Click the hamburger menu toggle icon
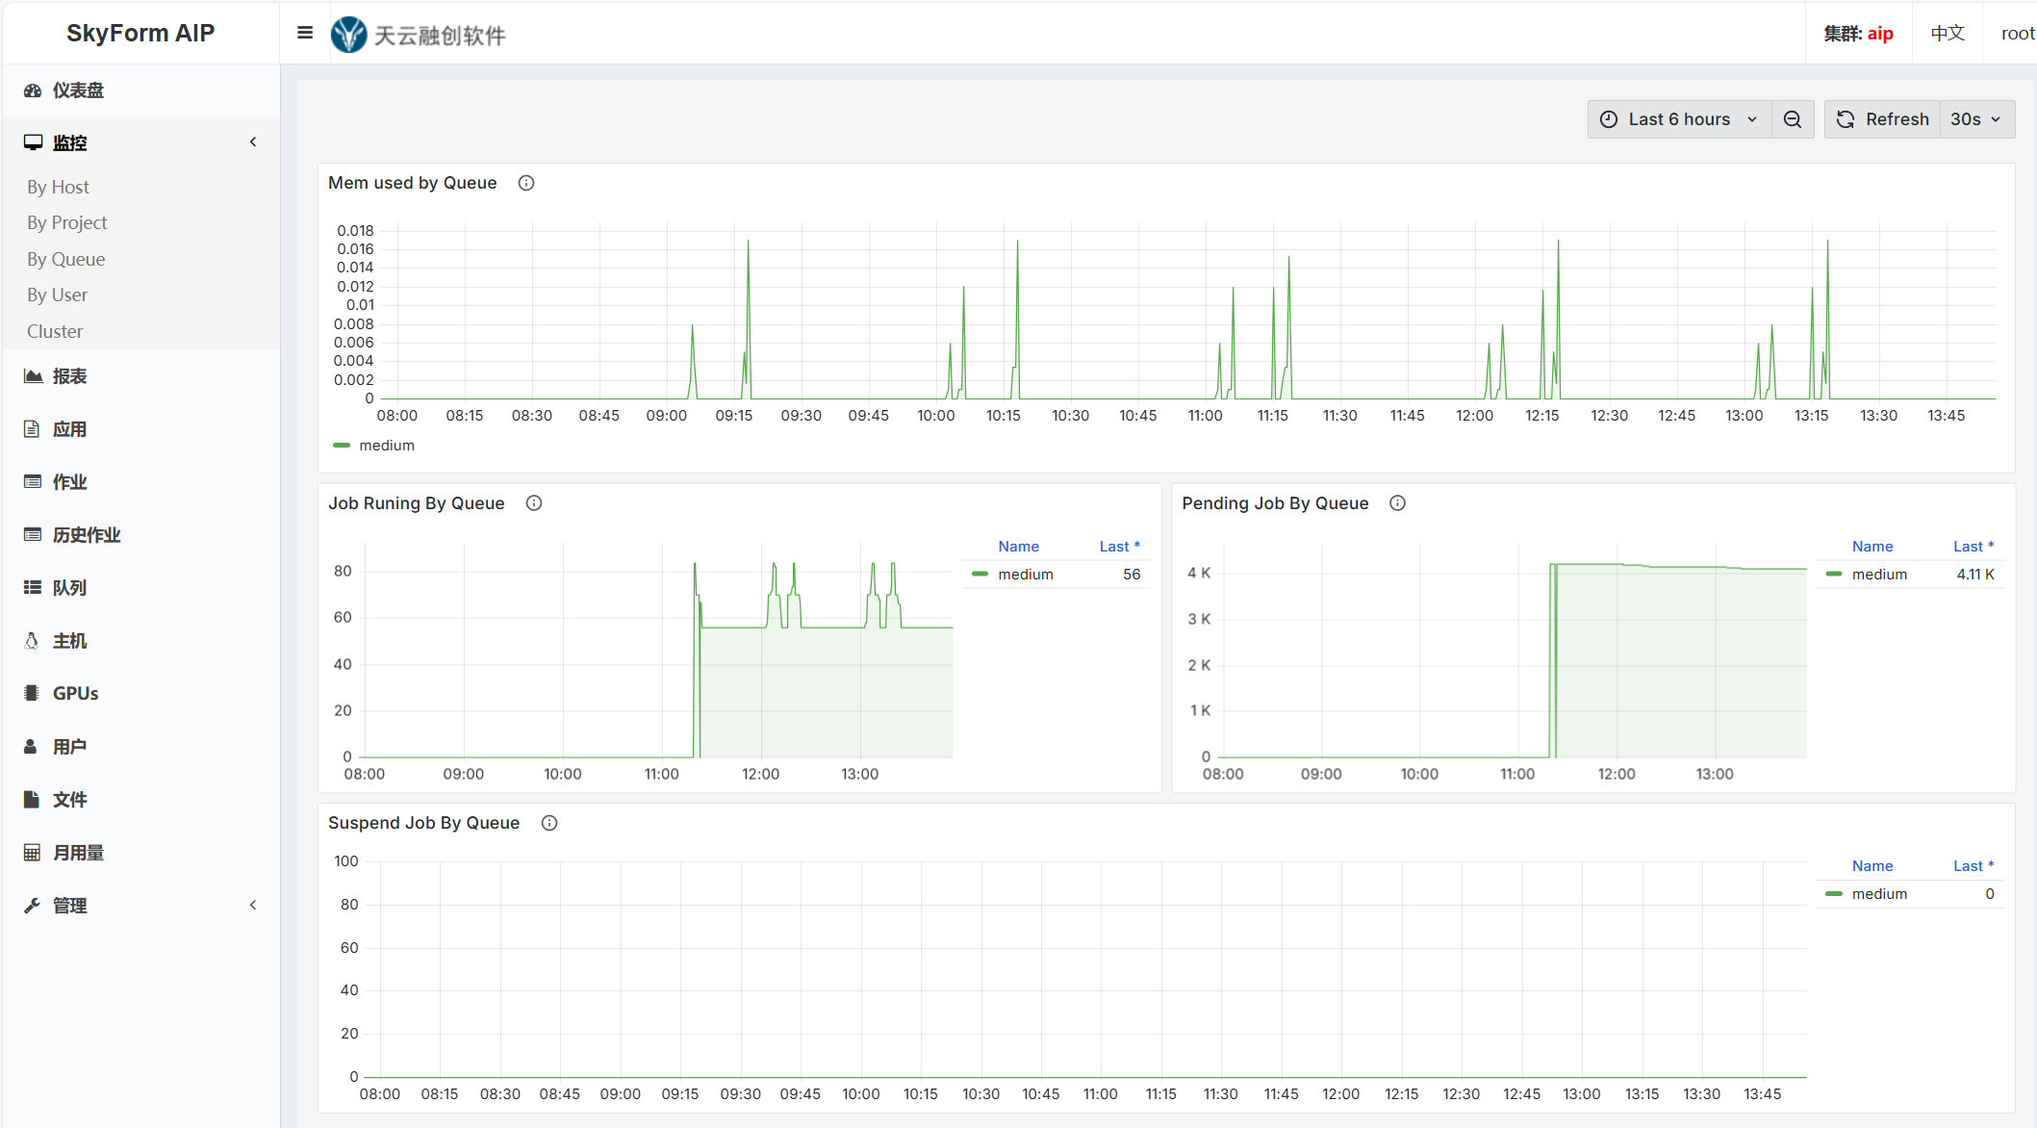This screenshot has height=1128, width=2037. tap(305, 33)
